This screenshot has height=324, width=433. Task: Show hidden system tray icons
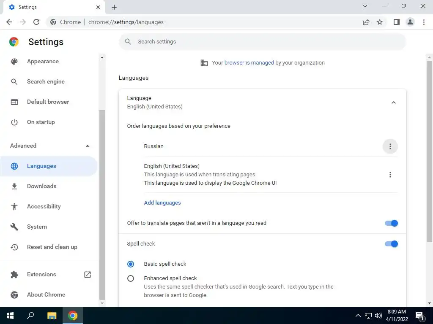point(358,316)
